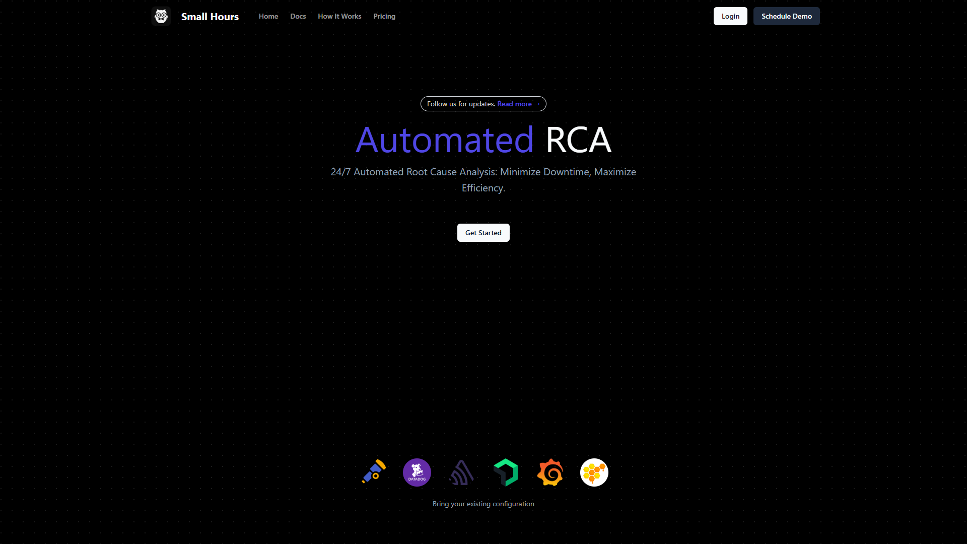Click the arrow after Read more
This screenshot has width=967, height=544.
pyautogui.click(x=537, y=104)
